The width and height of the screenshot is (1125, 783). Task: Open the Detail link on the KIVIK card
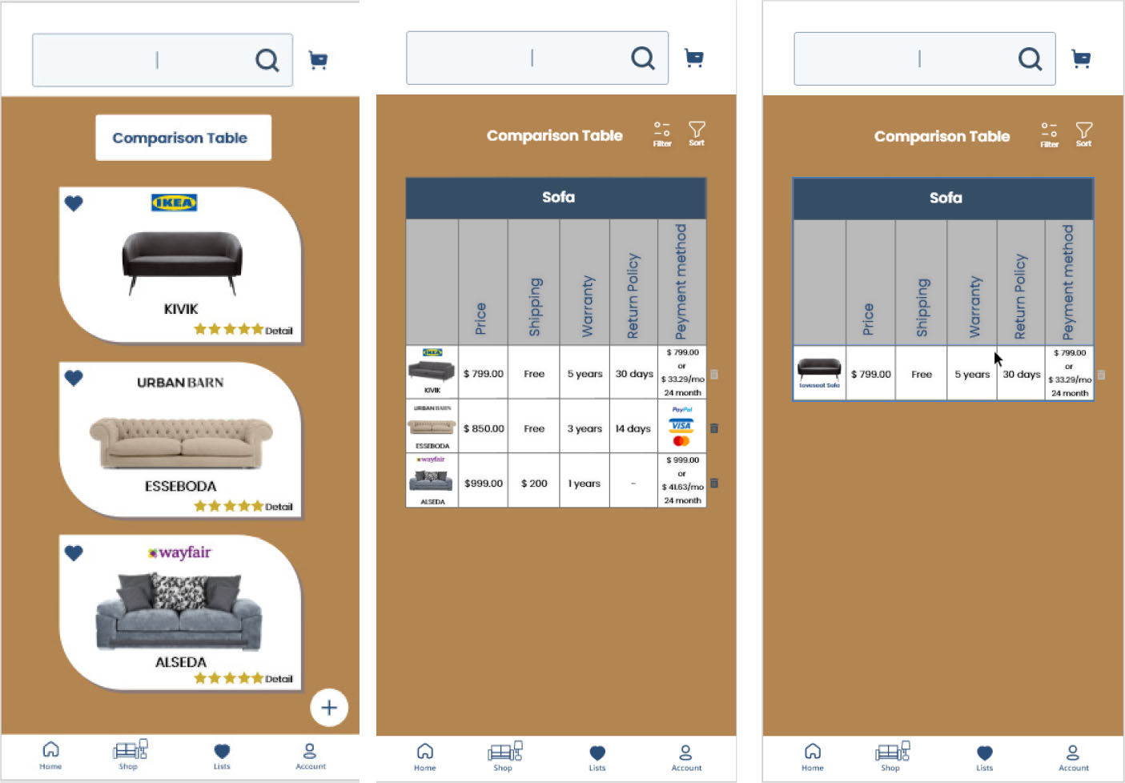[x=279, y=331]
